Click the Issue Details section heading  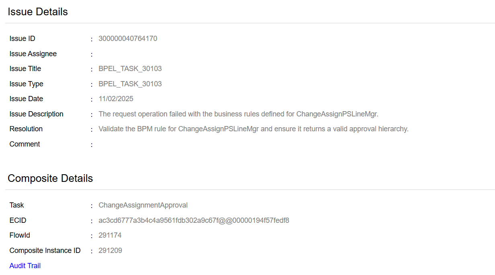pos(37,12)
